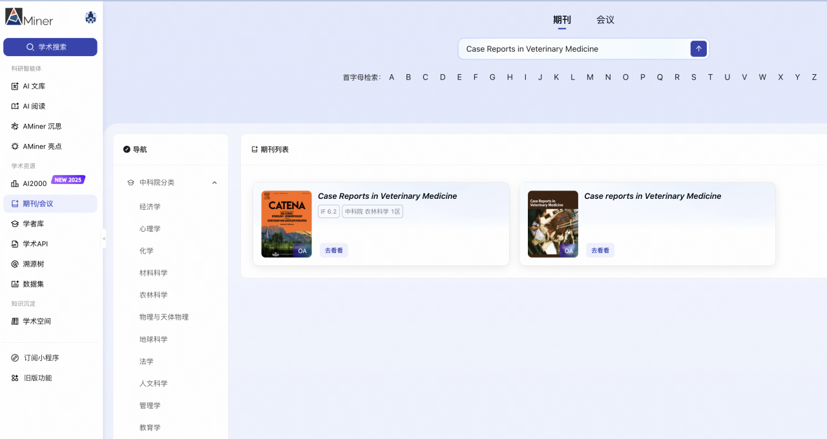
Task: Filter journals starting with letter M
Action: pos(589,77)
